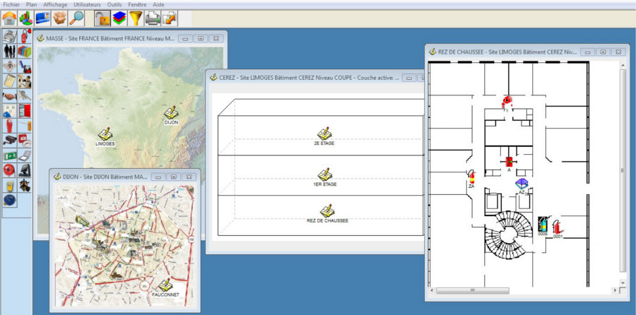Select the barrier gate sidebar icon
Image resolution: width=636 pixels, height=315 pixels.
tap(25, 126)
